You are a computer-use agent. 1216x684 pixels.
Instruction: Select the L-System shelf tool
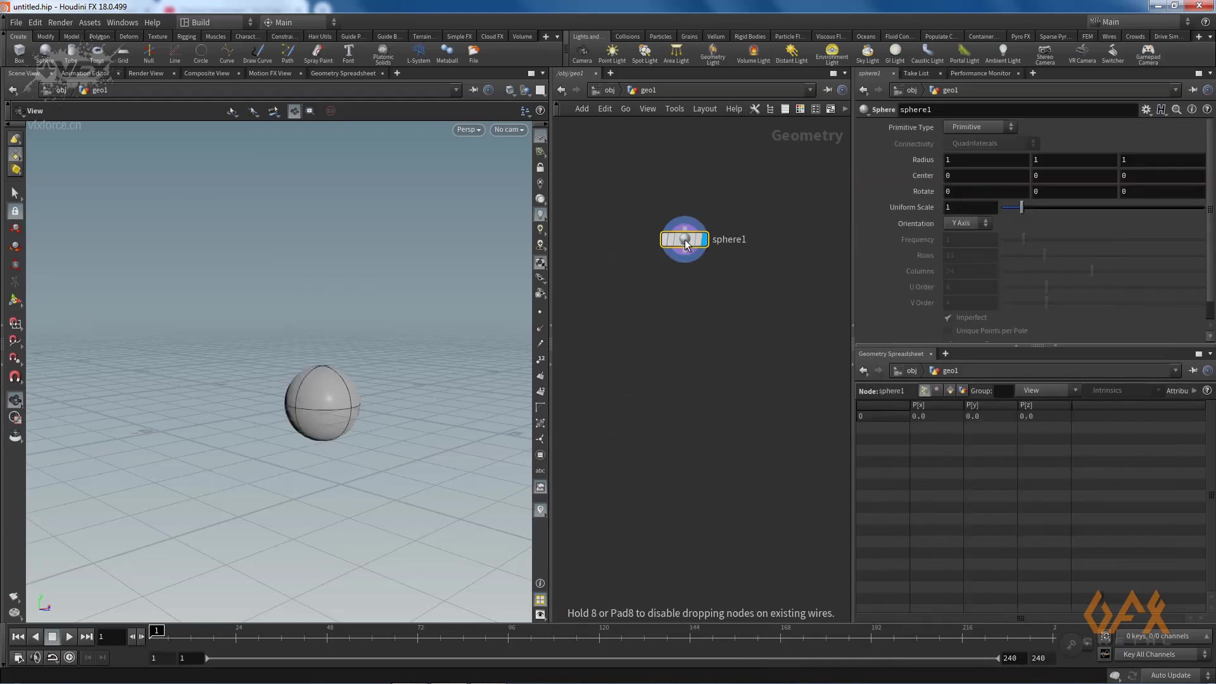point(419,54)
